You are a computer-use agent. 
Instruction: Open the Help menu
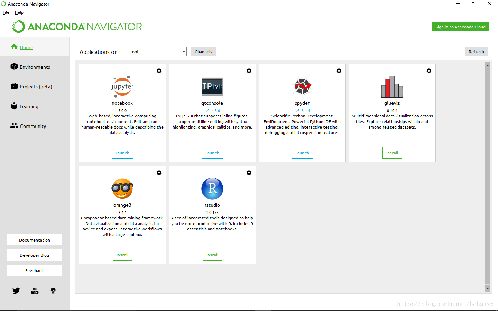[x=19, y=12]
